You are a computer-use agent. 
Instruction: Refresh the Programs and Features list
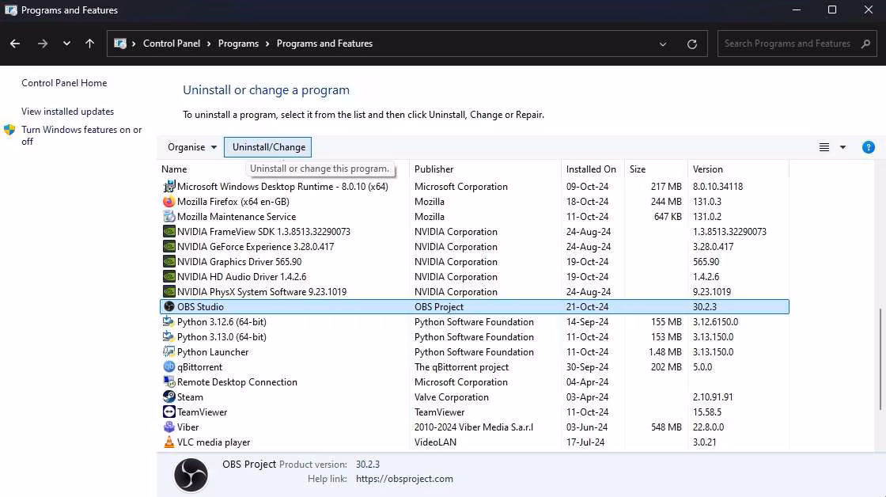tap(691, 44)
